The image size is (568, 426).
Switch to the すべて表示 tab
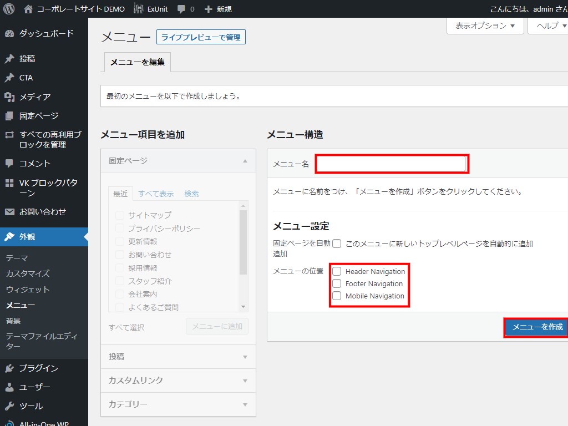click(x=156, y=194)
